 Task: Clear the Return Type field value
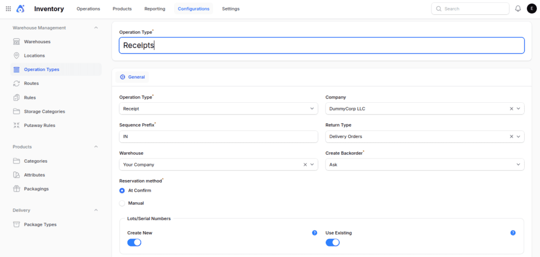pyautogui.click(x=512, y=136)
